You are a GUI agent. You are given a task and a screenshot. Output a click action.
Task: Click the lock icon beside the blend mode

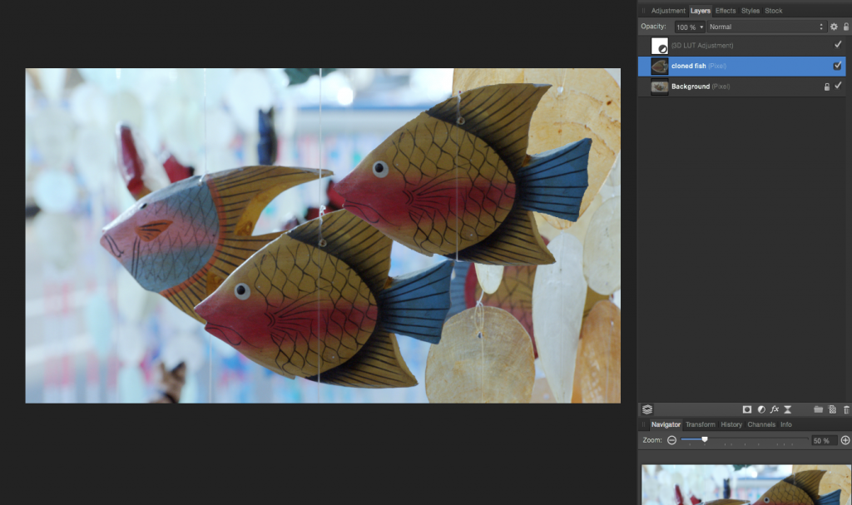[846, 27]
